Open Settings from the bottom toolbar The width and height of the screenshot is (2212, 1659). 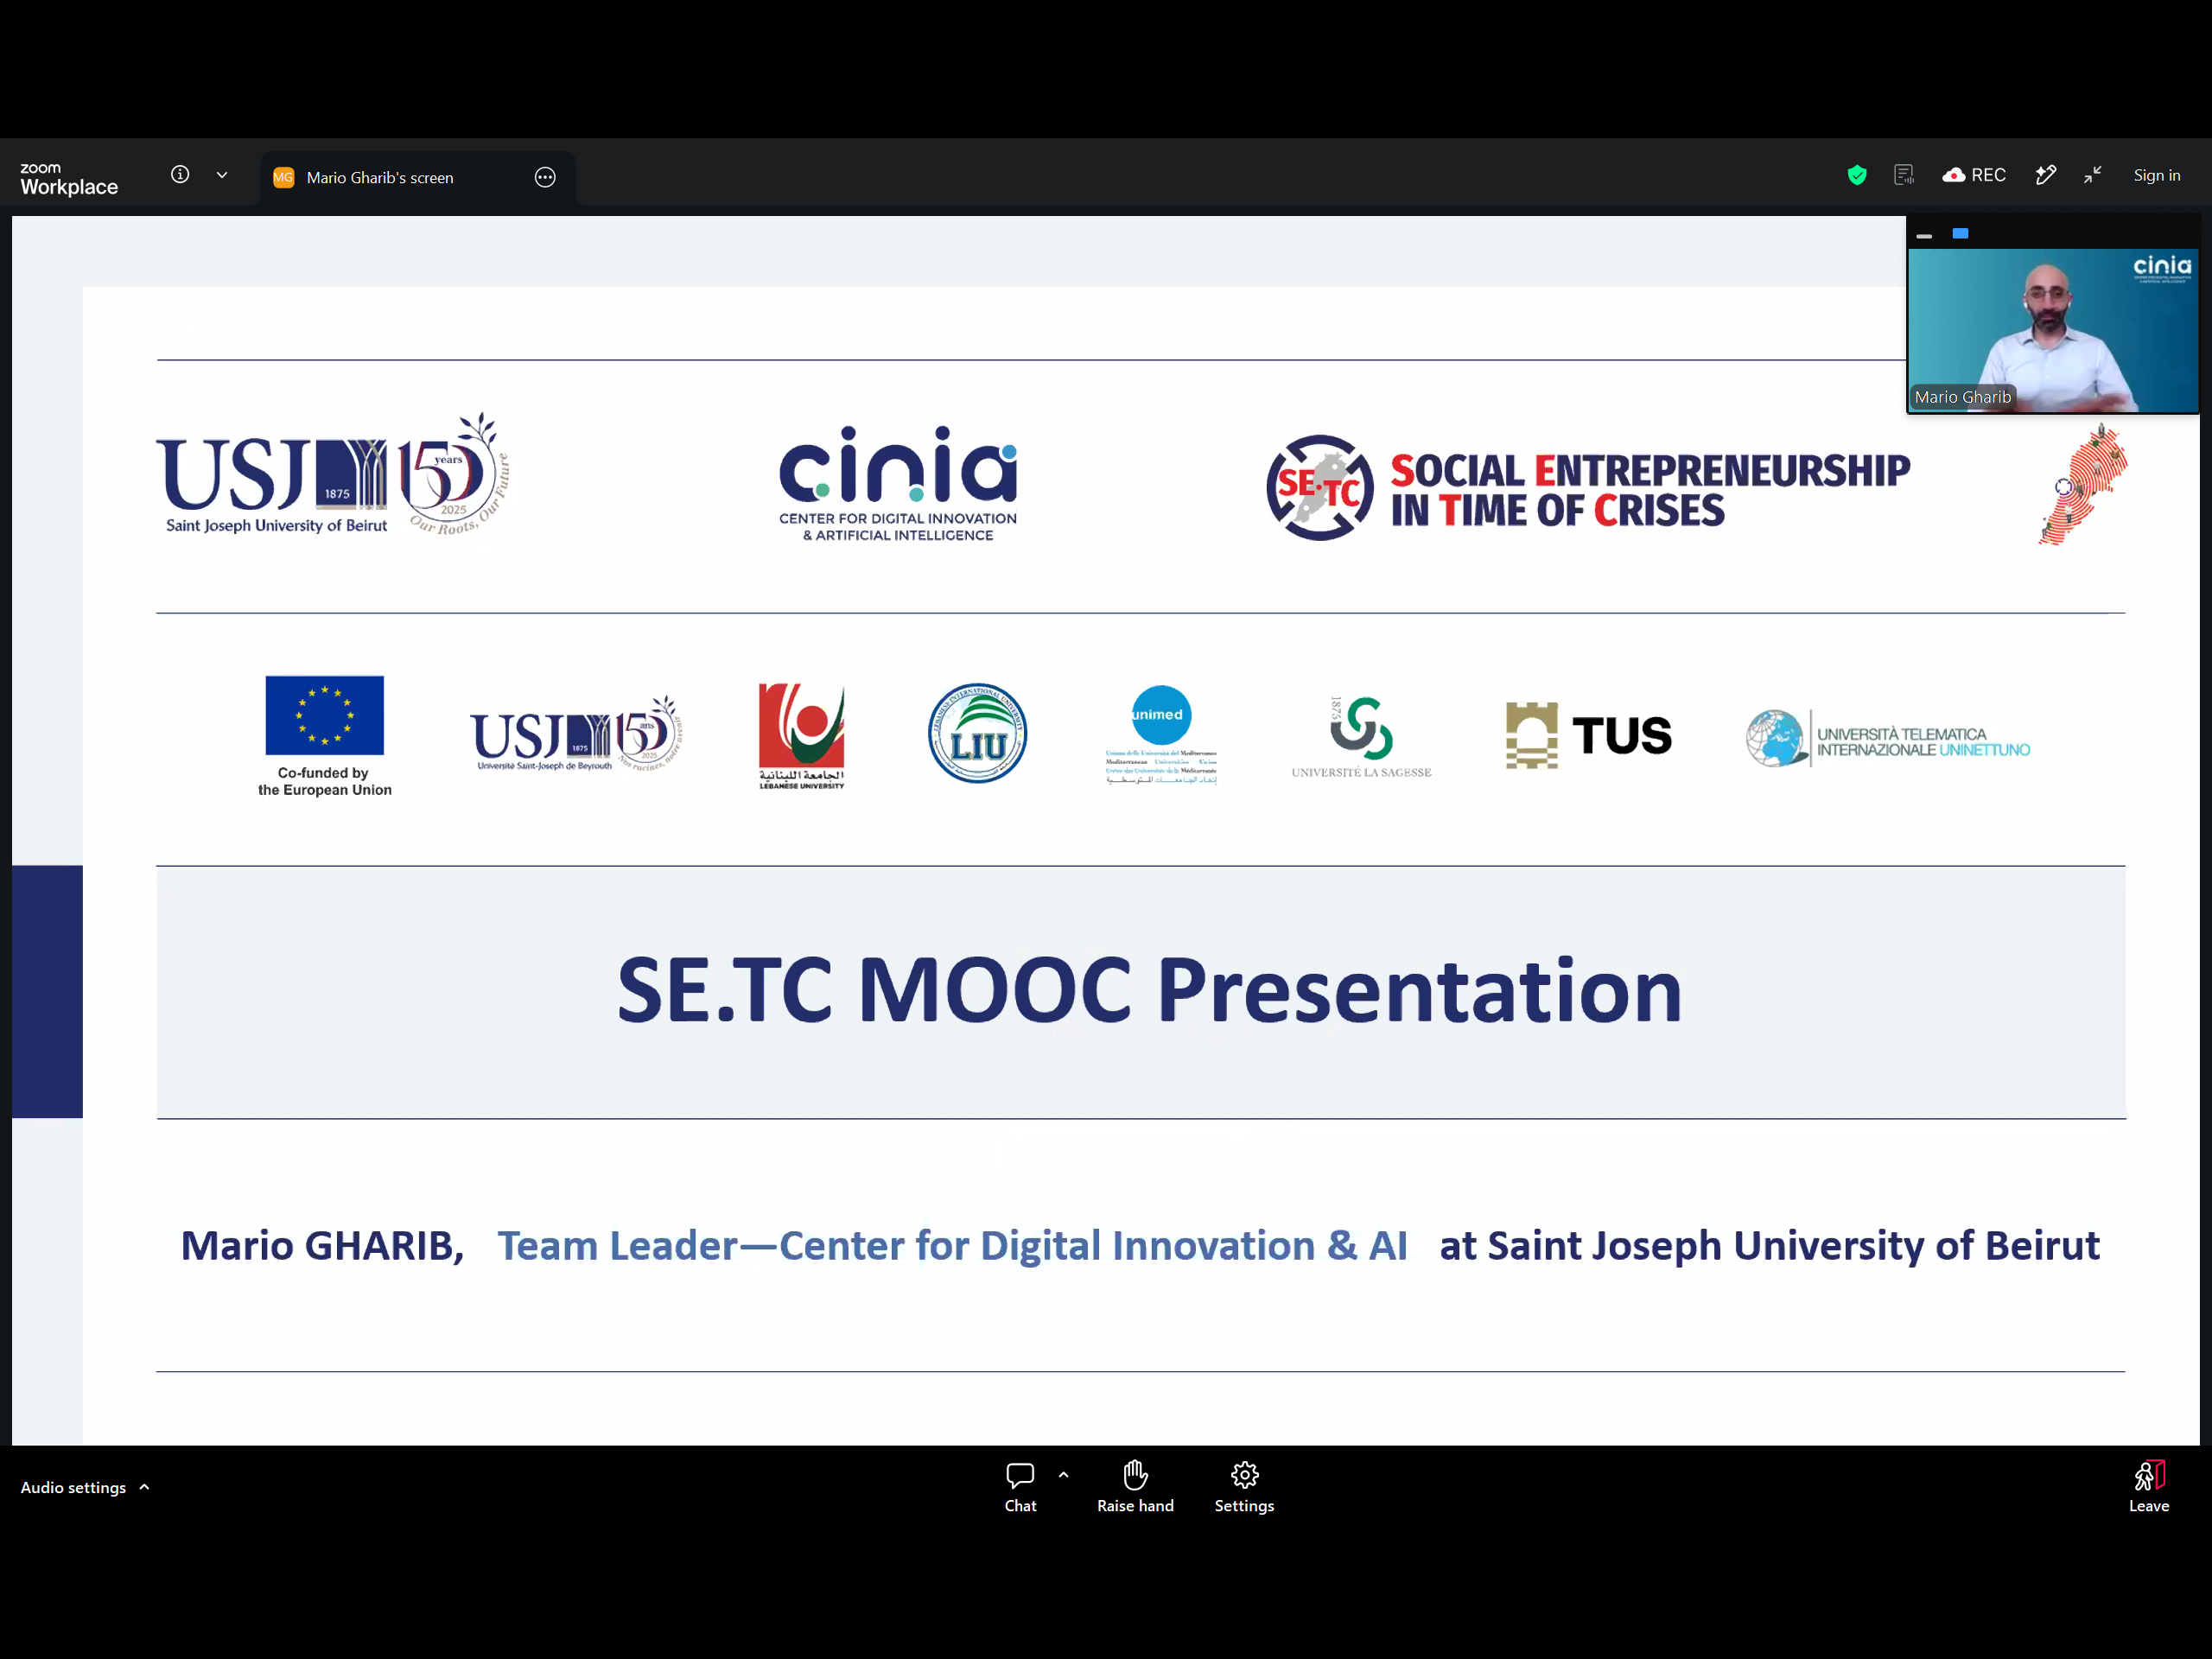coord(1244,1487)
